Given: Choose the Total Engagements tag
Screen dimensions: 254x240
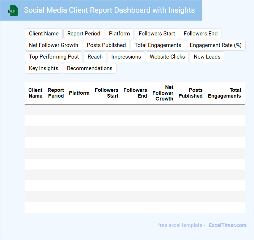Looking at the screenshot, I should 158,45.
